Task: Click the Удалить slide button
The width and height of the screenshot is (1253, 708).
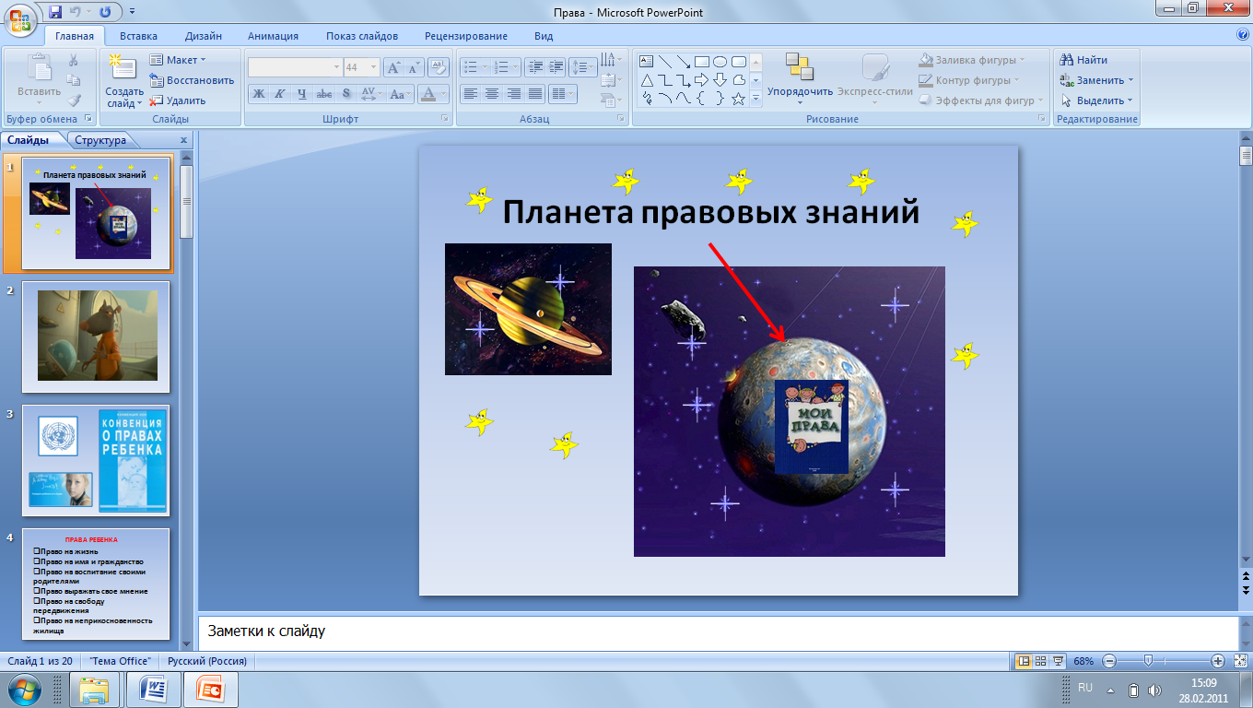Action: click(x=178, y=100)
